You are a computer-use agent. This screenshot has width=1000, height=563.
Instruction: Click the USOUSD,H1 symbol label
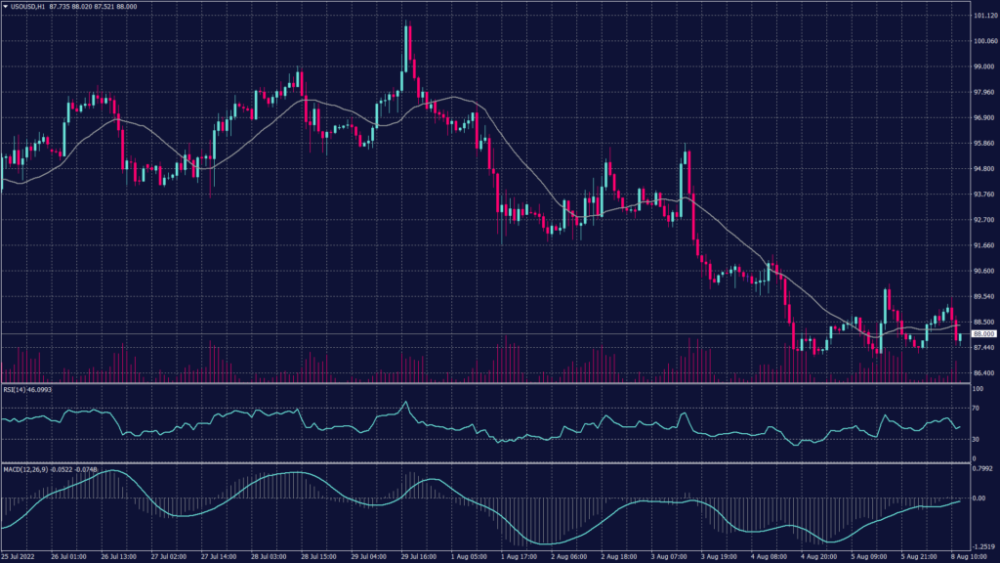pos(29,7)
